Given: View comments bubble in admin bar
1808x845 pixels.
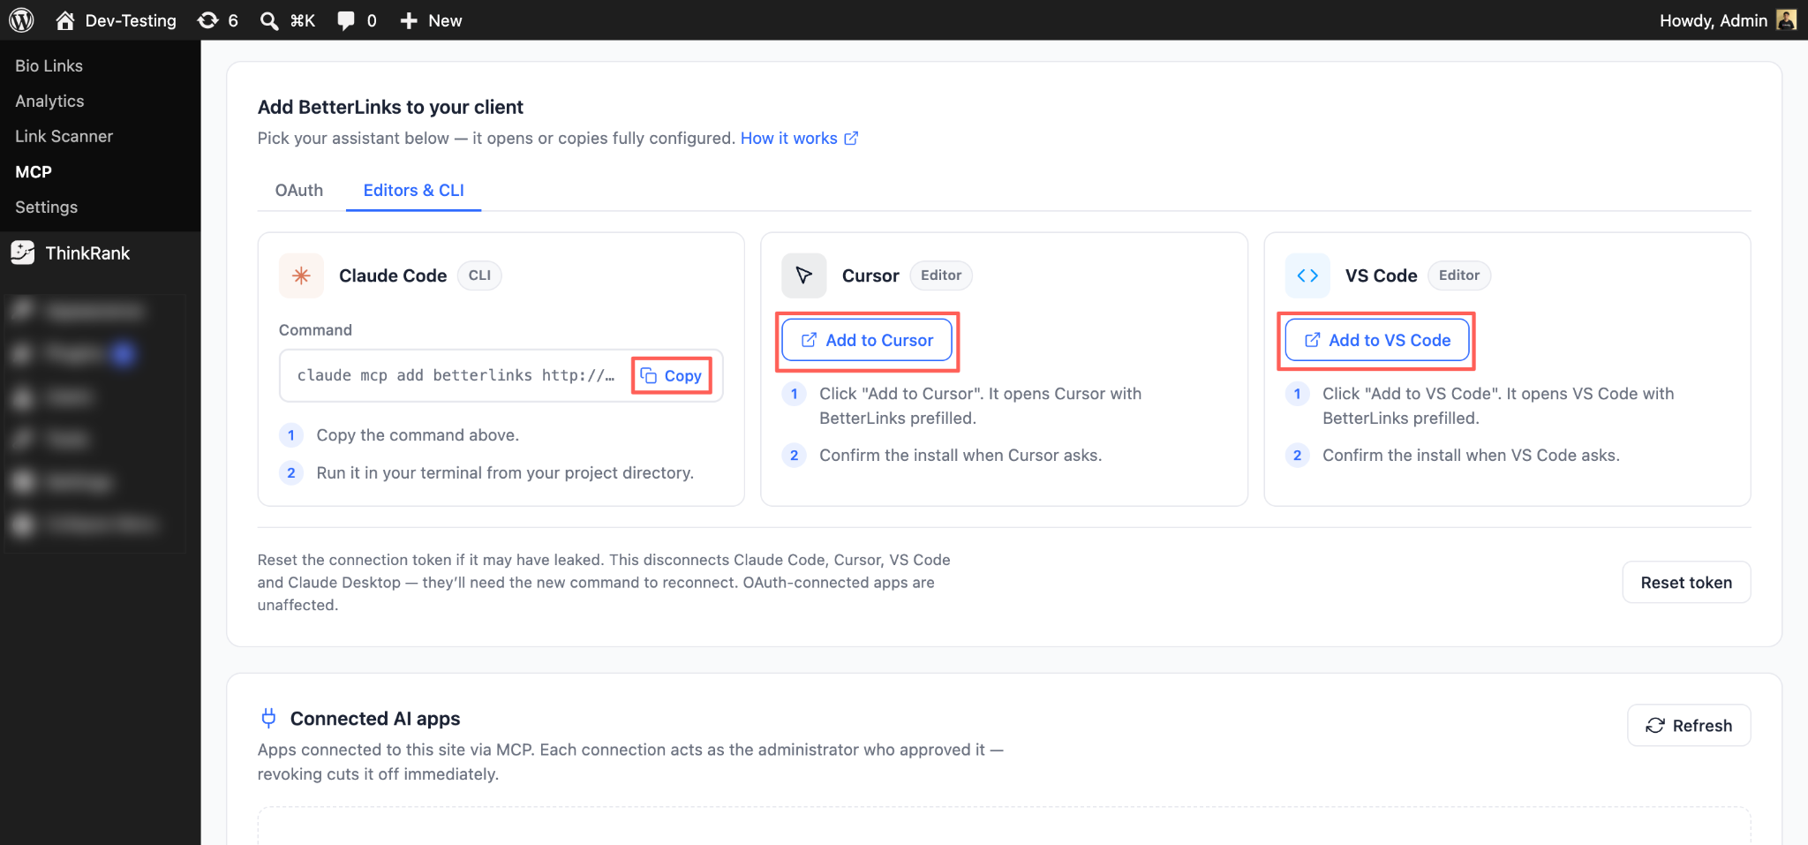Looking at the screenshot, I should pyautogui.click(x=357, y=20).
